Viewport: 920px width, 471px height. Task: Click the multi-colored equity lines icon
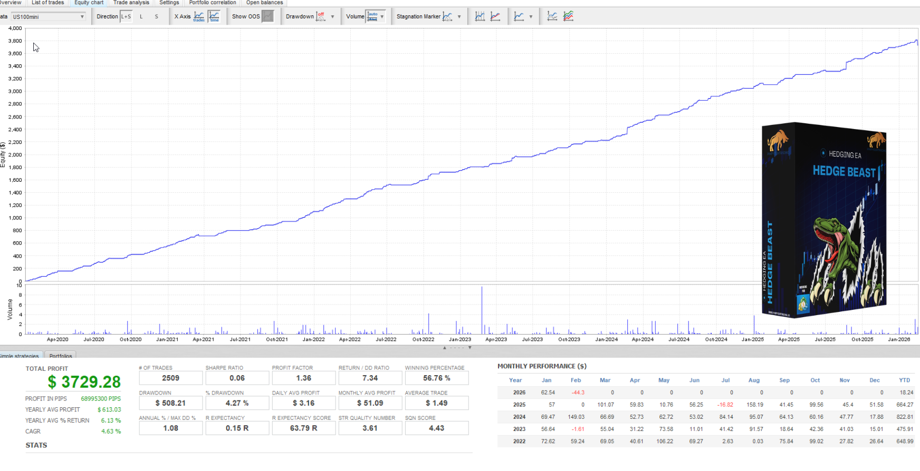(x=568, y=16)
